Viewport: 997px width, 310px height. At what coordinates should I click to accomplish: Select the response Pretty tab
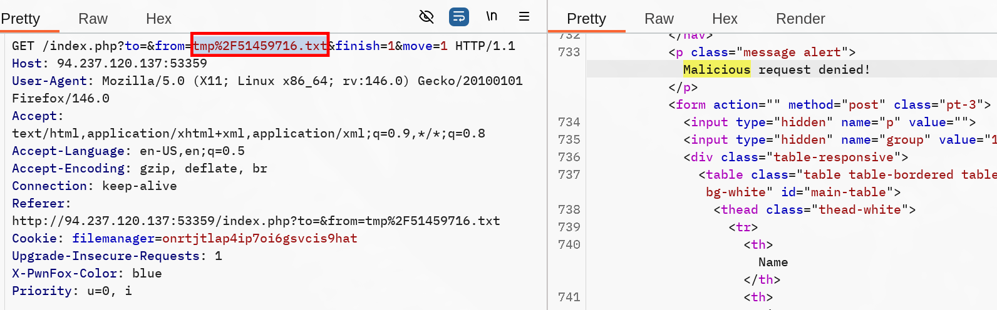(x=586, y=19)
